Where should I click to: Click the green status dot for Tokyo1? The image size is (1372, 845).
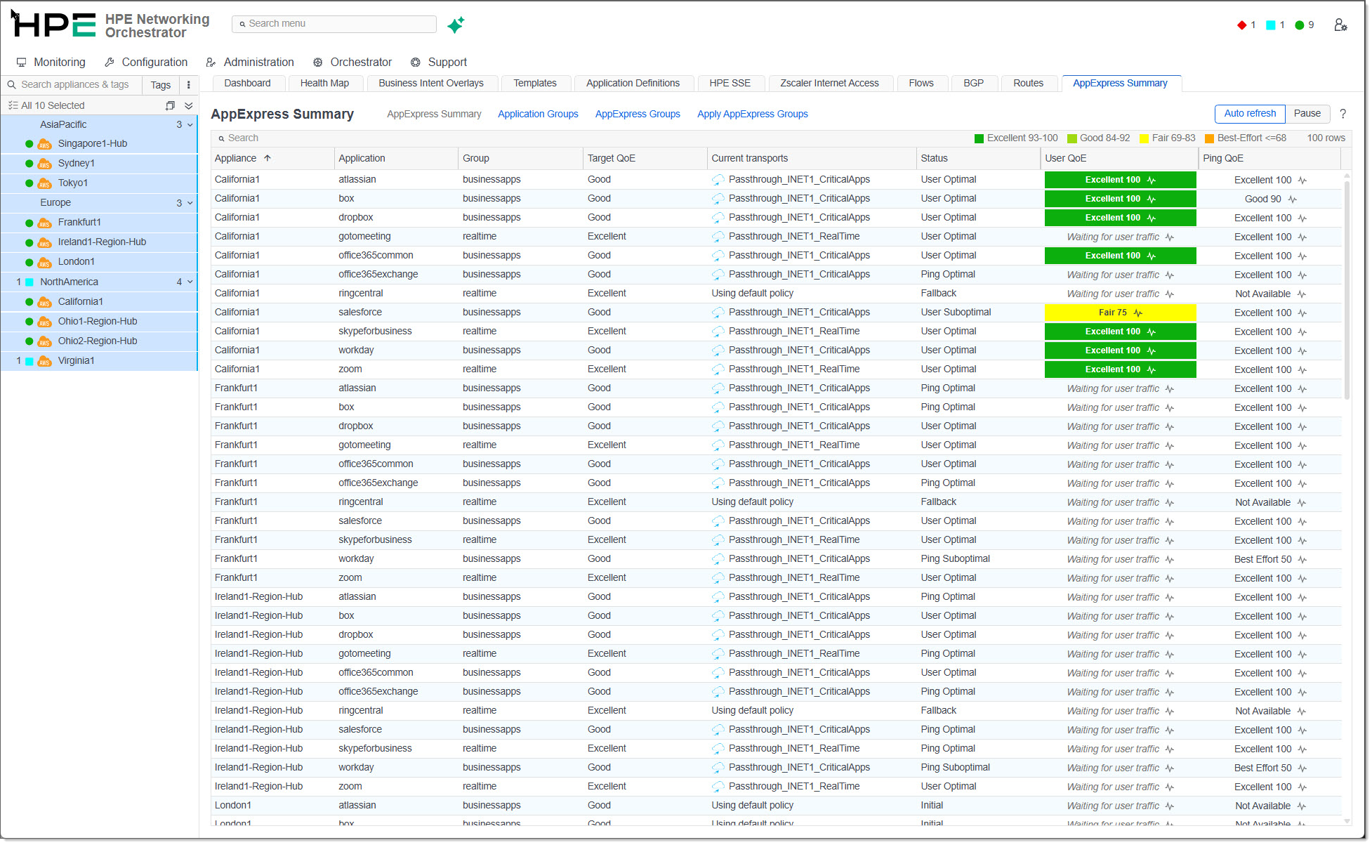pyautogui.click(x=29, y=183)
